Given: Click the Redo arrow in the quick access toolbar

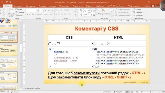Looking at the screenshot, I should tap(7, 2).
